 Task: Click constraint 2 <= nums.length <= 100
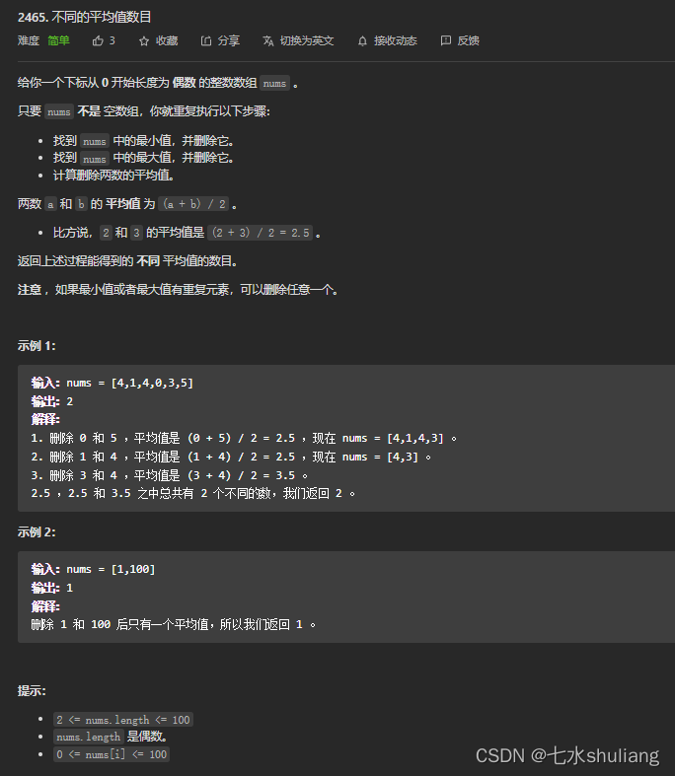122,720
